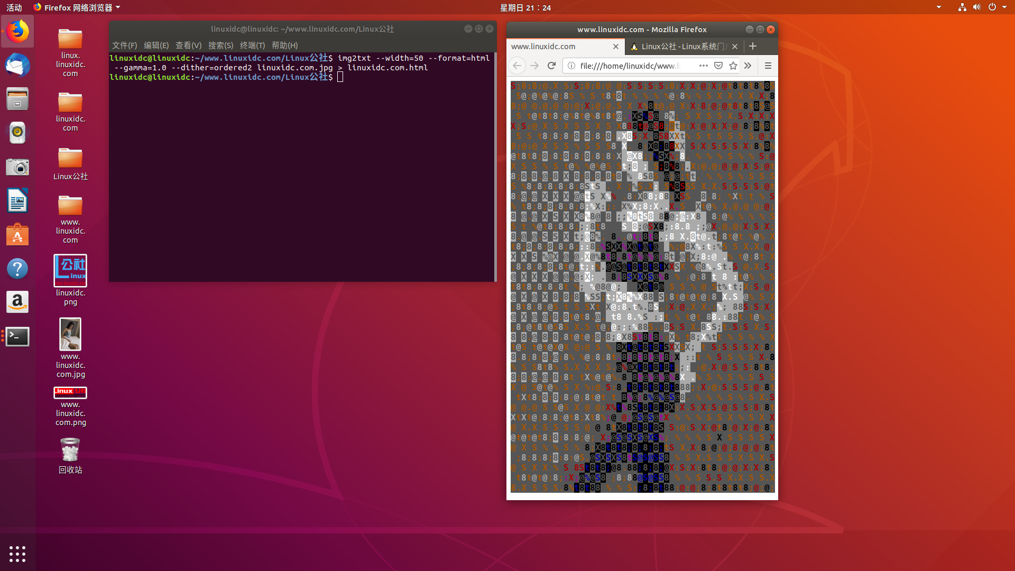This screenshot has width=1015, height=571.
Task: Open input source dropdown in top bar
Action: coord(939,7)
